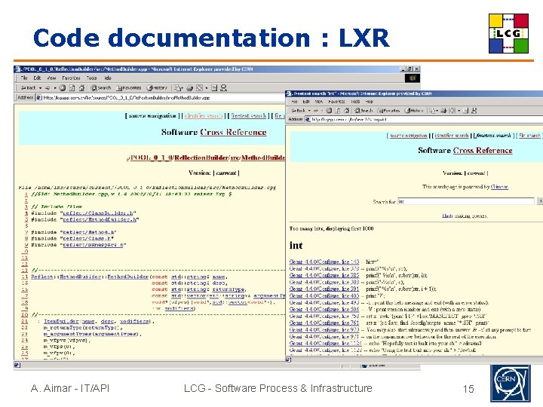
Task: Click Mail icon in freetext search window toolbar
Action: tap(432, 110)
